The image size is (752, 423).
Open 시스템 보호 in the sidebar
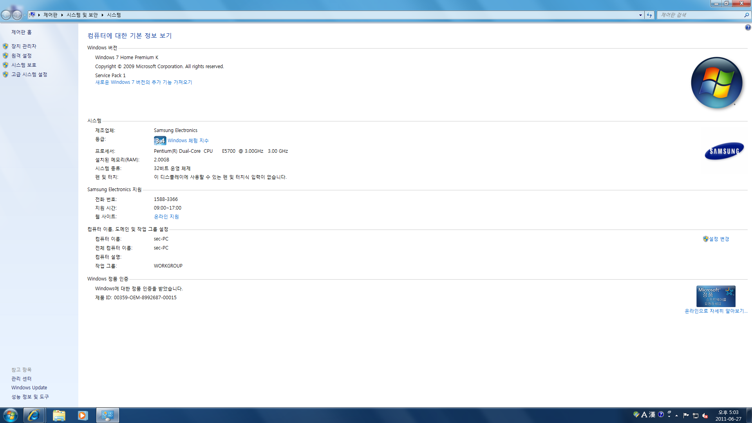[24, 65]
